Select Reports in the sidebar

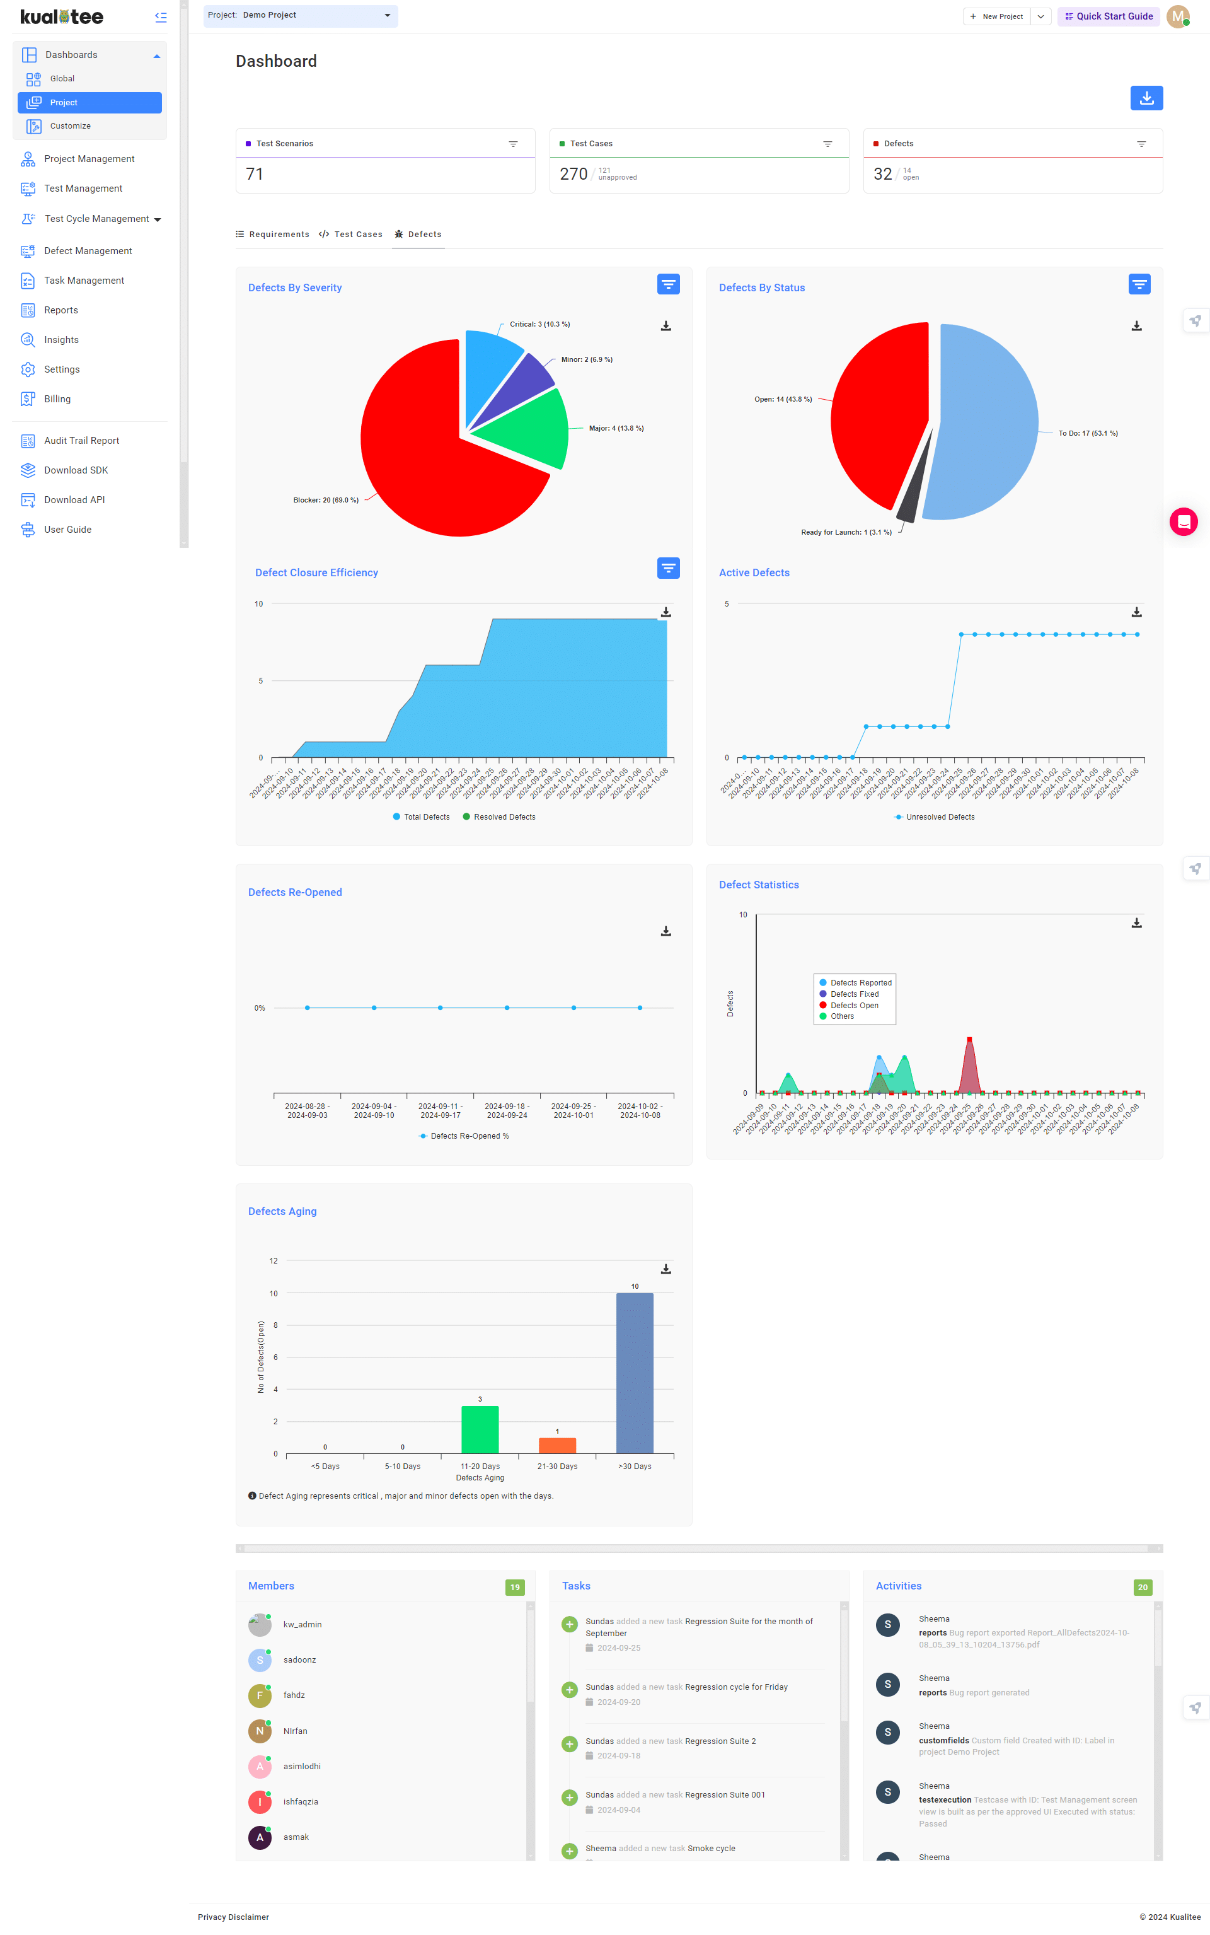(60, 310)
